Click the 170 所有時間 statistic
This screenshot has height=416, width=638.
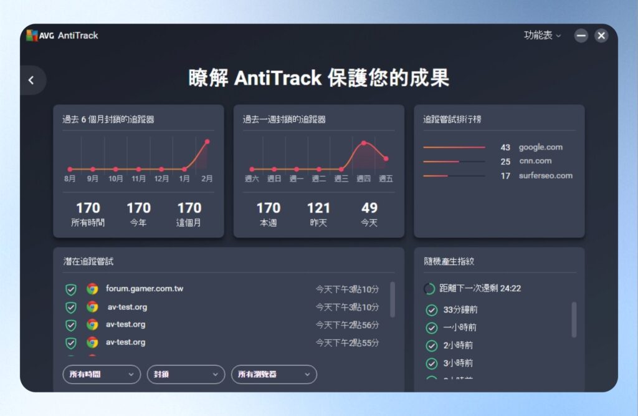click(x=88, y=215)
